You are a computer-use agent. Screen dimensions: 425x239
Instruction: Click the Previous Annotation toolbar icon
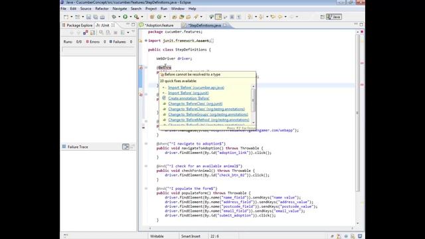click(x=261, y=17)
